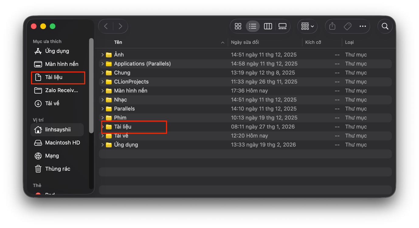Switch to list view
The width and height of the screenshot is (419, 228).
[x=253, y=26]
